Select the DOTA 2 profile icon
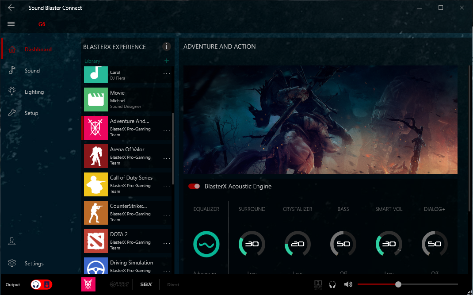This screenshot has height=295, width=473. tap(95, 241)
